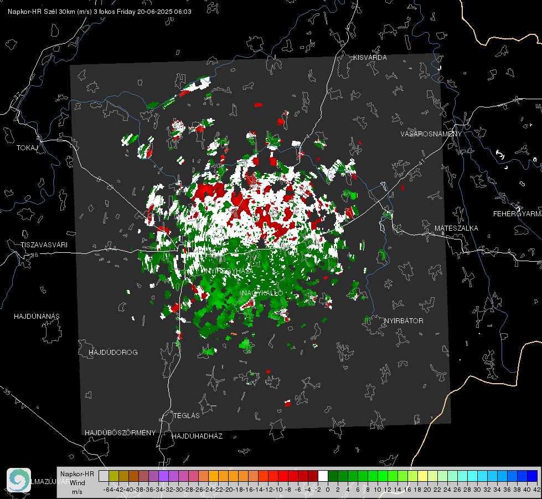Click the TOKAJ town label
The image size is (542, 499).
(27, 148)
